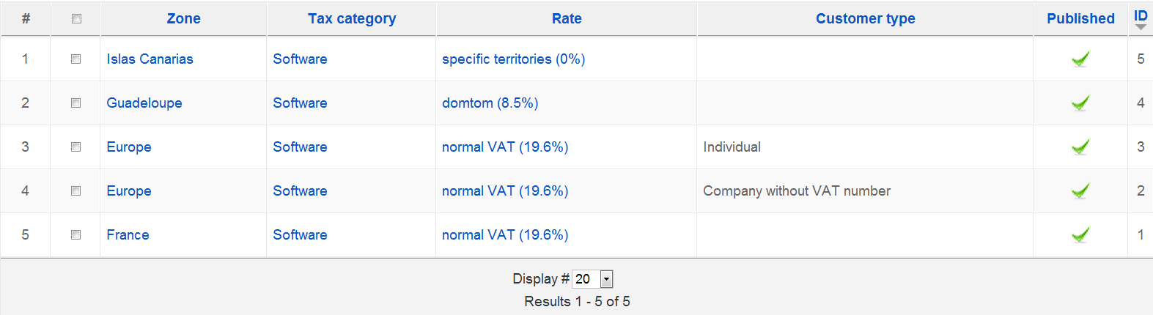Sort by Customer type header
1153x315 pixels.
tap(865, 19)
